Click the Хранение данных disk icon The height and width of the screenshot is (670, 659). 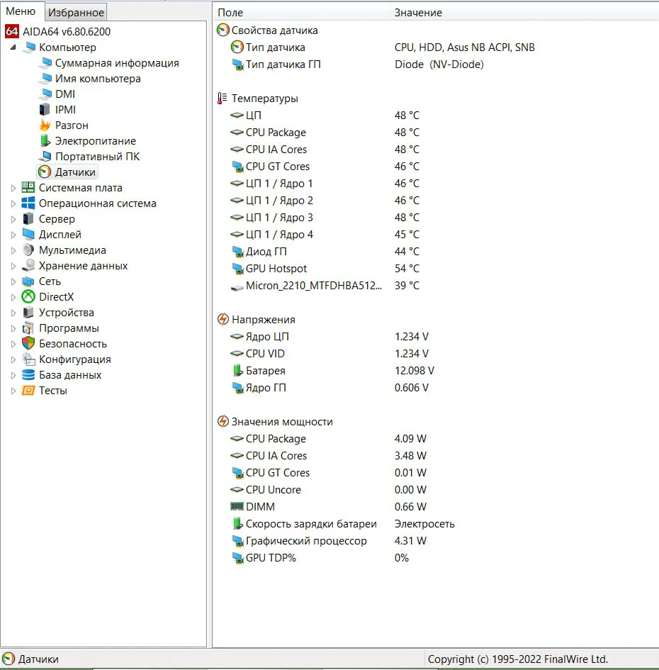point(28,265)
